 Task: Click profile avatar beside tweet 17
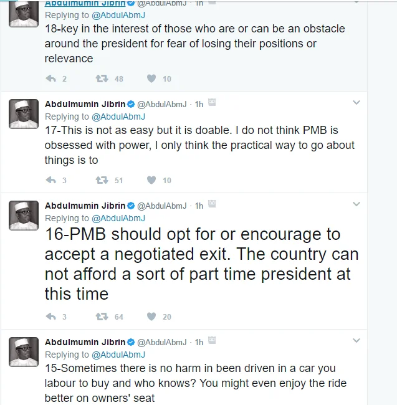tap(24, 114)
